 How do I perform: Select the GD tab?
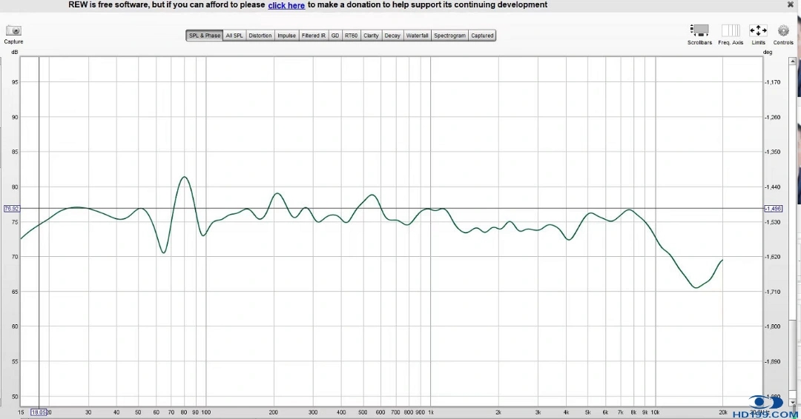[335, 36]
